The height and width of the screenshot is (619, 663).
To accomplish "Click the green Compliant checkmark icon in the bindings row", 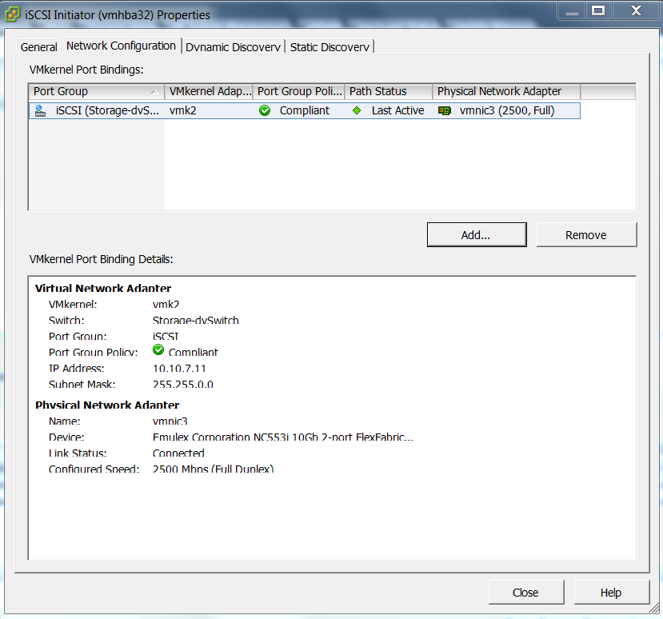I will point(265,111).
